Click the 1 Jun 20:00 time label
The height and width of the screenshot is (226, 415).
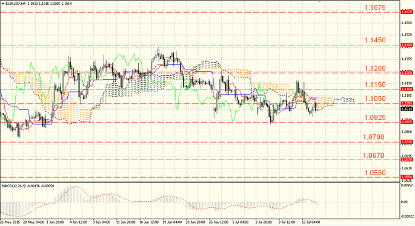click(55, 222)
